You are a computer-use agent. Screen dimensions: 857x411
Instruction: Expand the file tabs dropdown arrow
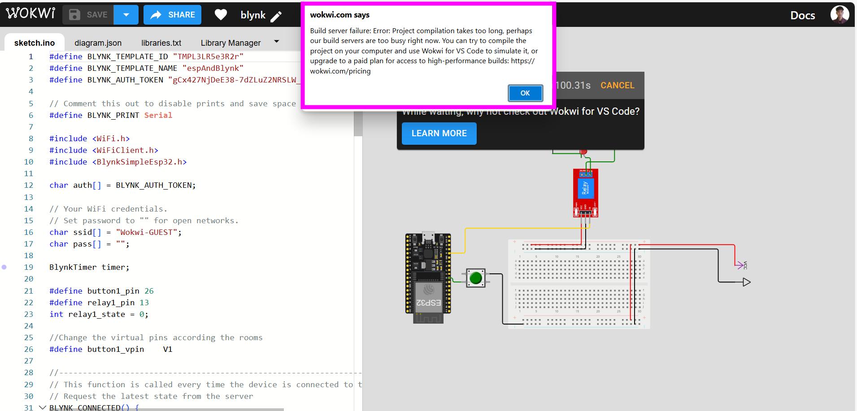[277, 42]
